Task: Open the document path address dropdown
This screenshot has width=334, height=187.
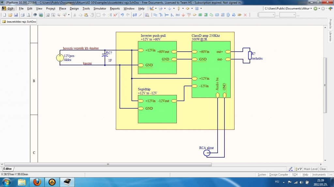Action: click(311, 8)
